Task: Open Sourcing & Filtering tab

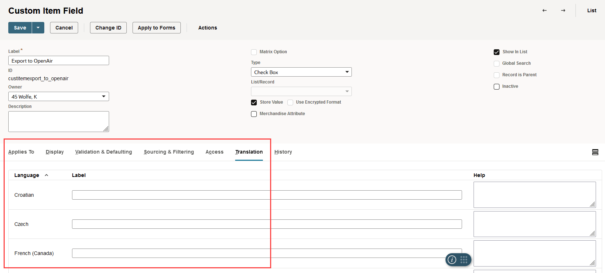Action: [x=169, y=152]
